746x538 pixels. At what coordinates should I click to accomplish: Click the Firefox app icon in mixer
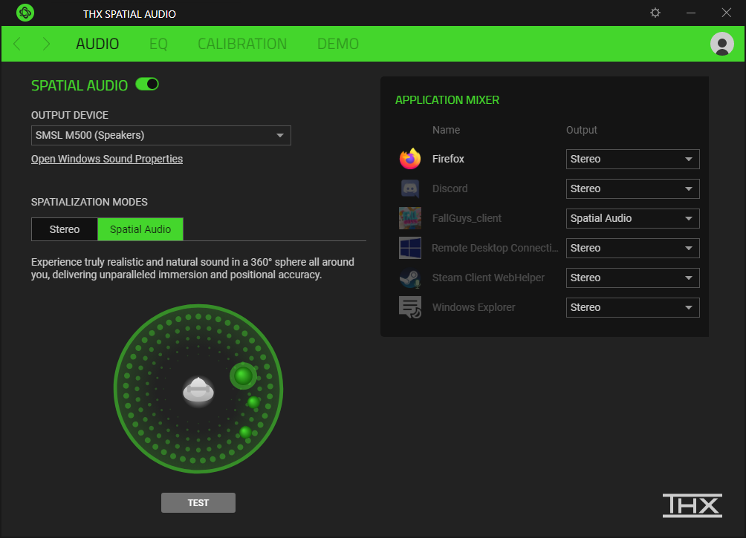(410, 159)
